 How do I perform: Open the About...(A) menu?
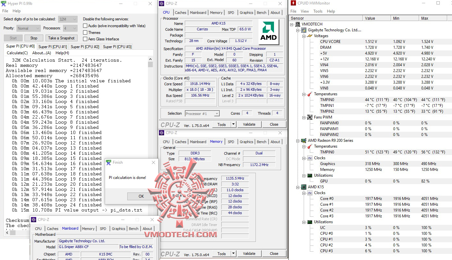(x=42, y=53)
